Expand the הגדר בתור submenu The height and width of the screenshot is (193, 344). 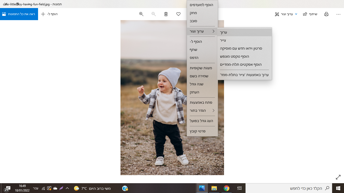coord(202,111)
